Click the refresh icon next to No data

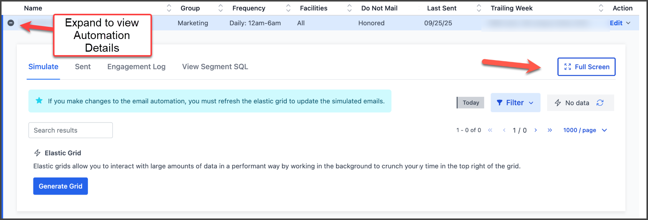600,103
